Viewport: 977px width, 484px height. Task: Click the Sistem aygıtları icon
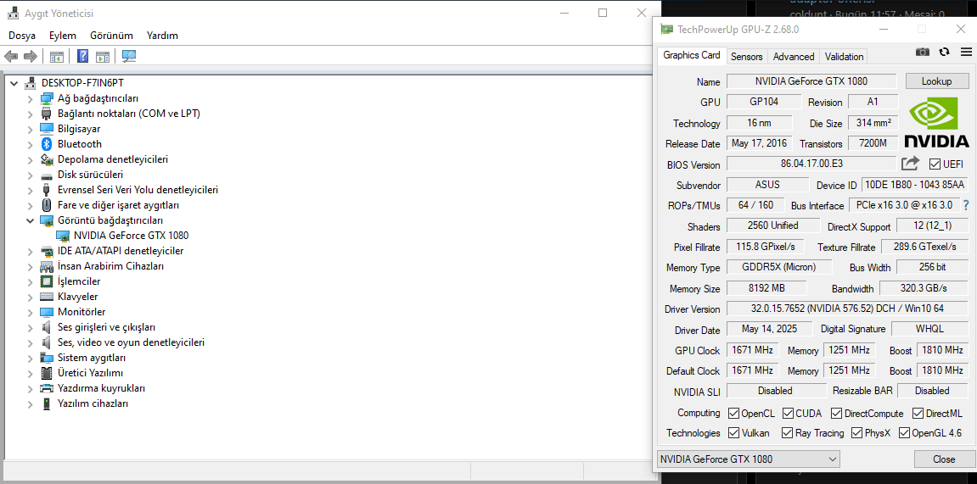(46, 358)
